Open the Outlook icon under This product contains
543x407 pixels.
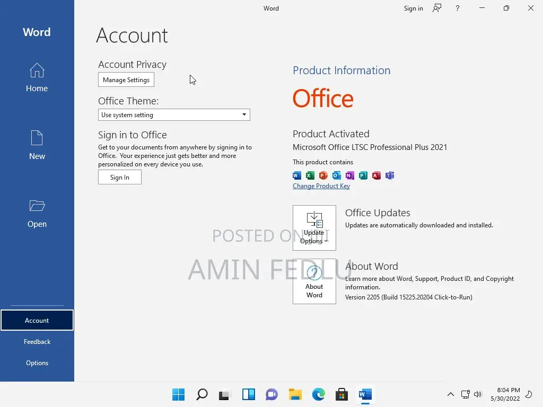click(x=336, y=175)
